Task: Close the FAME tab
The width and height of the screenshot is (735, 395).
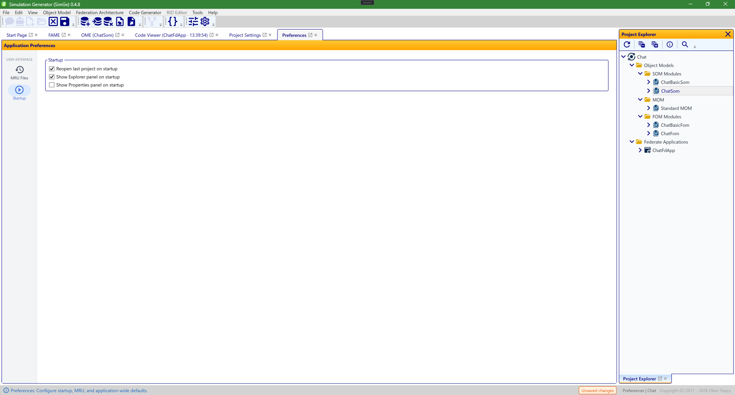Action: coord(69,35)
